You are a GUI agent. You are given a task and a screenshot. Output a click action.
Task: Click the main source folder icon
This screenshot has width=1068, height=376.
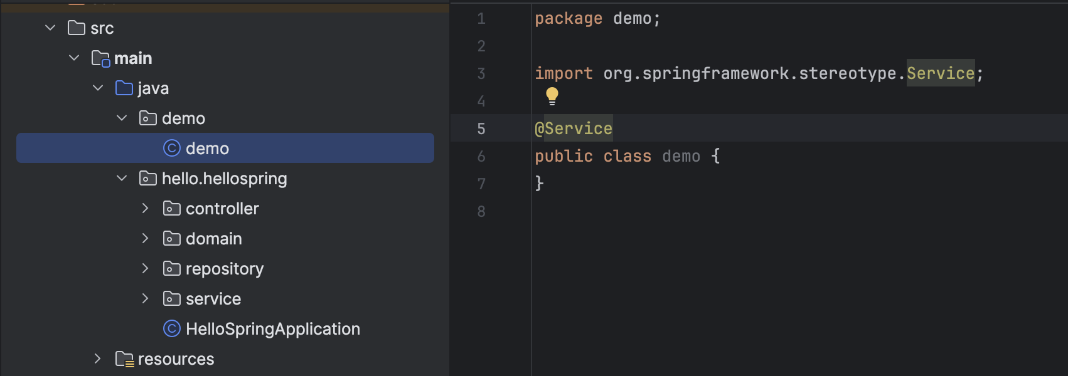pos(100,58)
